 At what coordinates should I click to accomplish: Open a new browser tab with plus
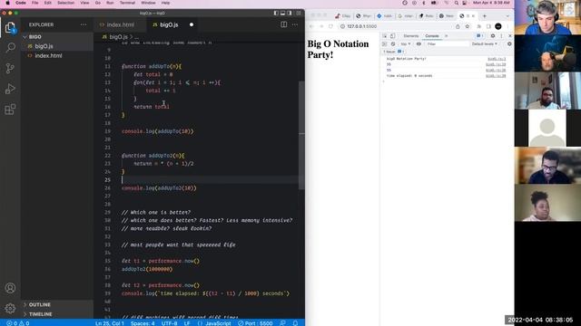(484, 16)
